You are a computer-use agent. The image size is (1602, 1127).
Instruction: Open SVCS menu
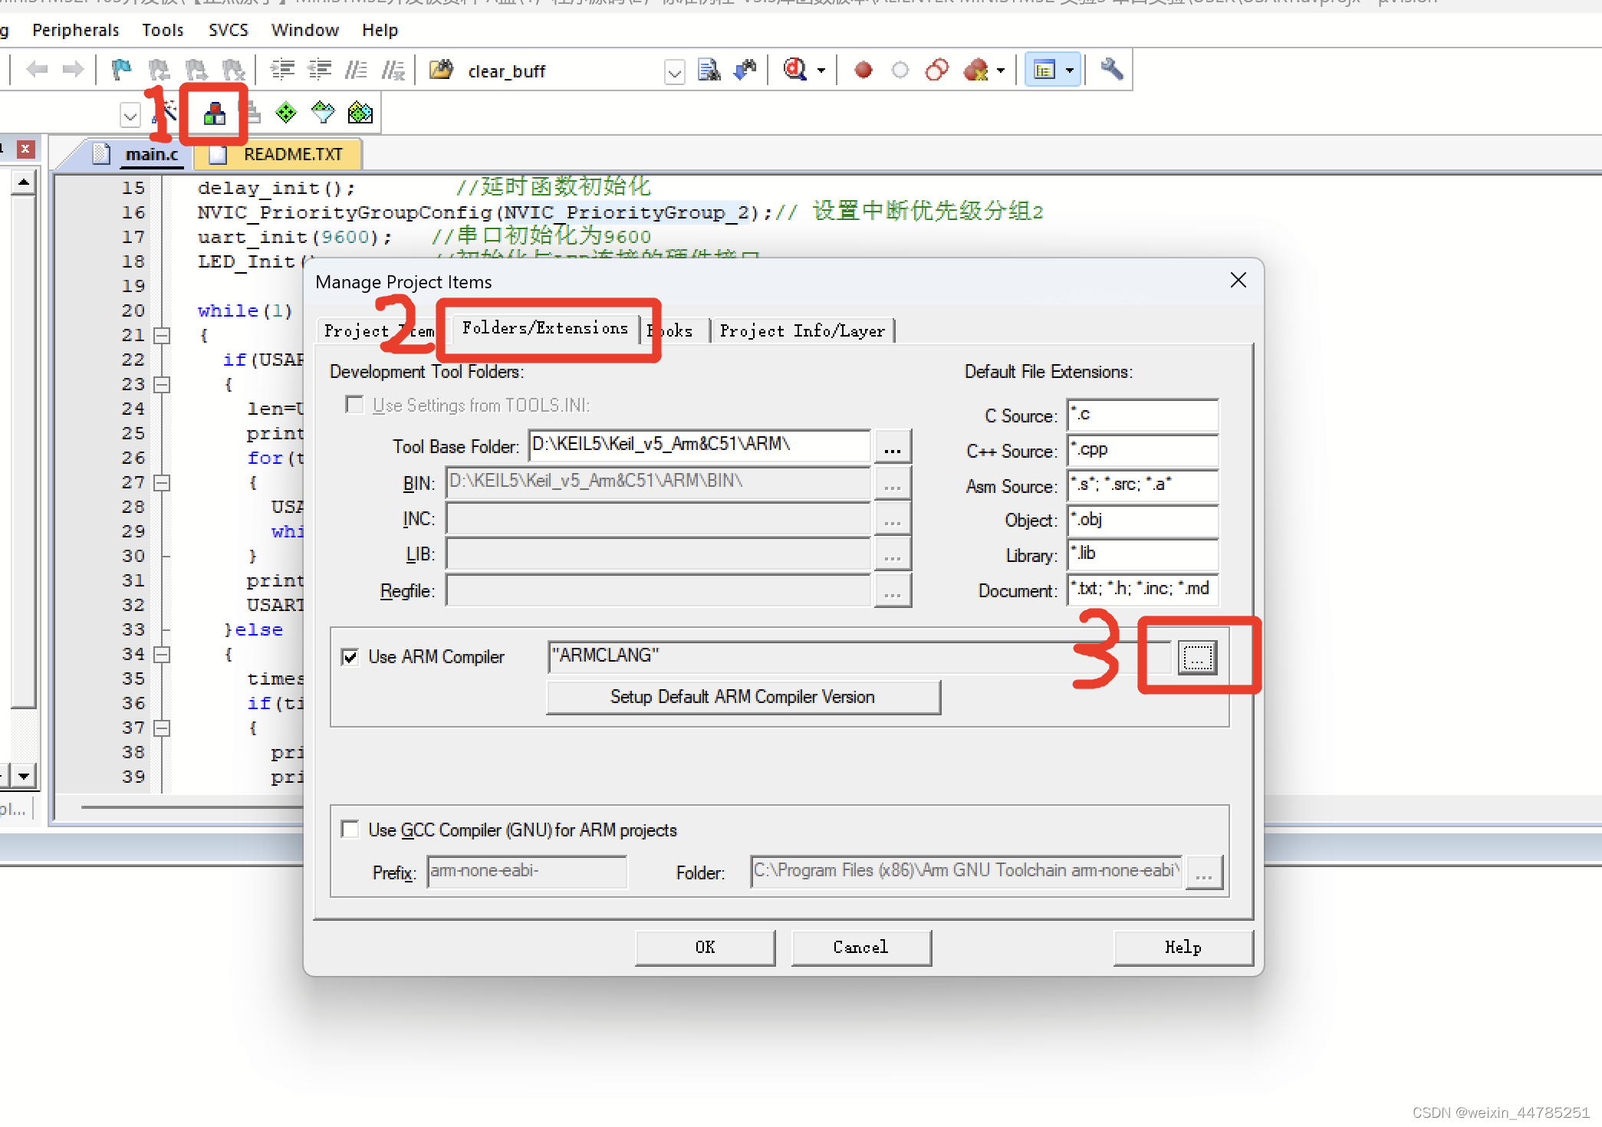coord(229,30)
